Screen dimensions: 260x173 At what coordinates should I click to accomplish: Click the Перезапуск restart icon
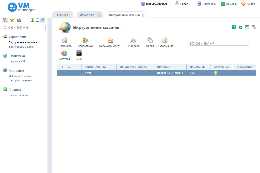point(85,40)
